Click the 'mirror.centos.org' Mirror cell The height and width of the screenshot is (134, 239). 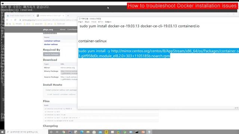(x=68, y=68)
